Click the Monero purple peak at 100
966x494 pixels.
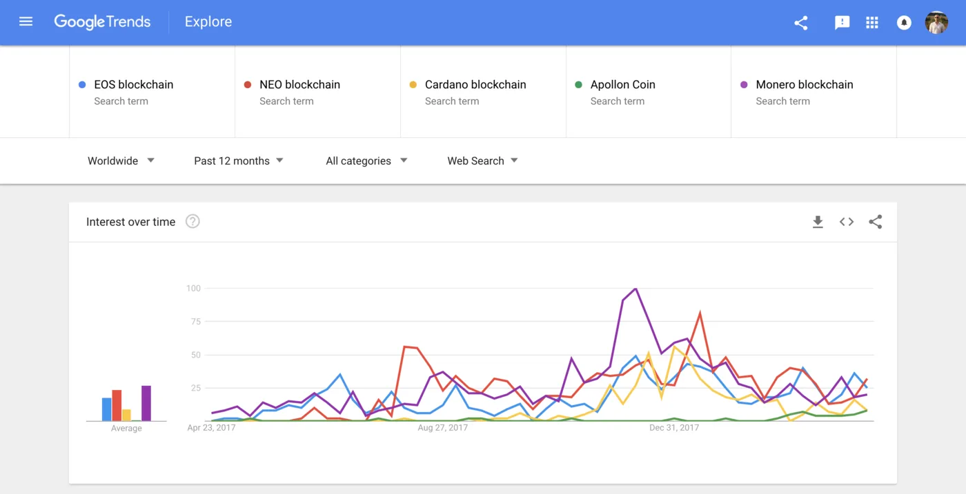635,289
